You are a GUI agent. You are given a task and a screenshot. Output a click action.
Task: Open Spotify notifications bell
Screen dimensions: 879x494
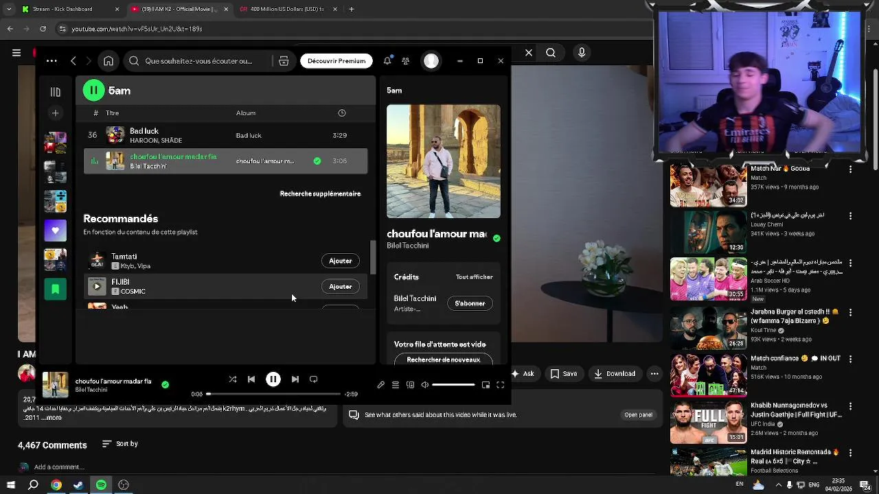387,61
